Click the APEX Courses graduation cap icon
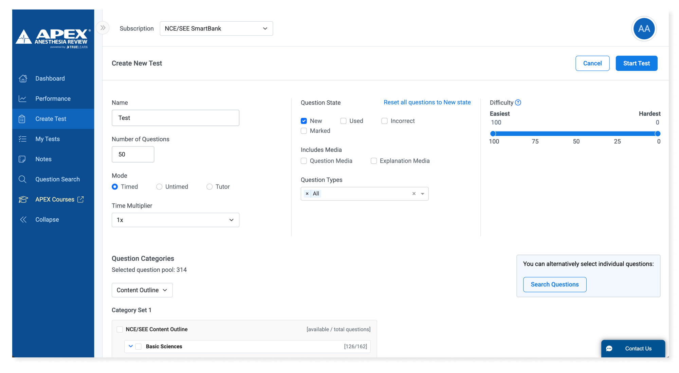The image size is (679, 373). click(x=23, y=199)
